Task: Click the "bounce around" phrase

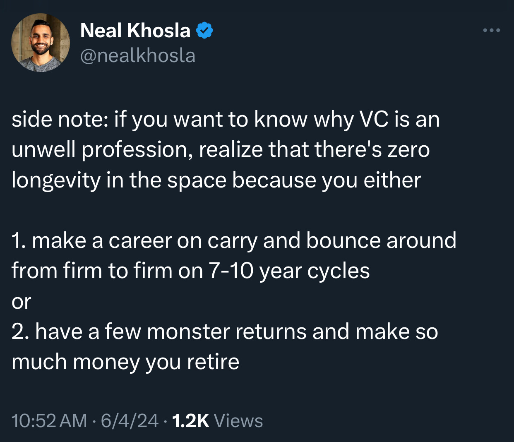Action: coord(381,241)
